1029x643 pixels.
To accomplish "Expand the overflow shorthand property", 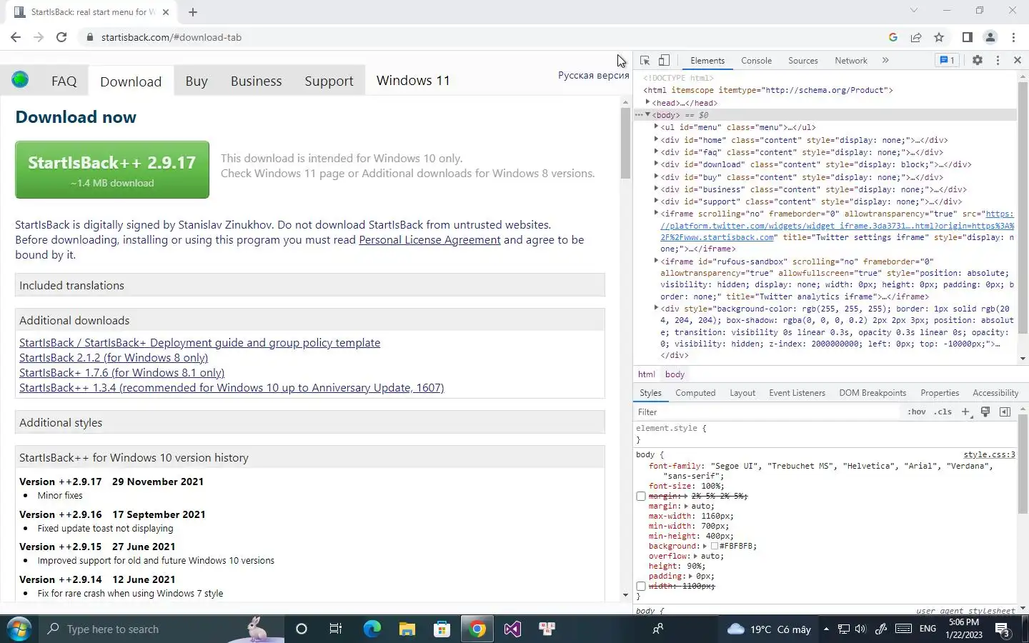I will 695,556.
